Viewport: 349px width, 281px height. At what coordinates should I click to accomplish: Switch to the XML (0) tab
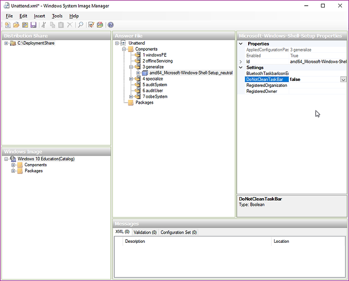(x=123, y=232)
